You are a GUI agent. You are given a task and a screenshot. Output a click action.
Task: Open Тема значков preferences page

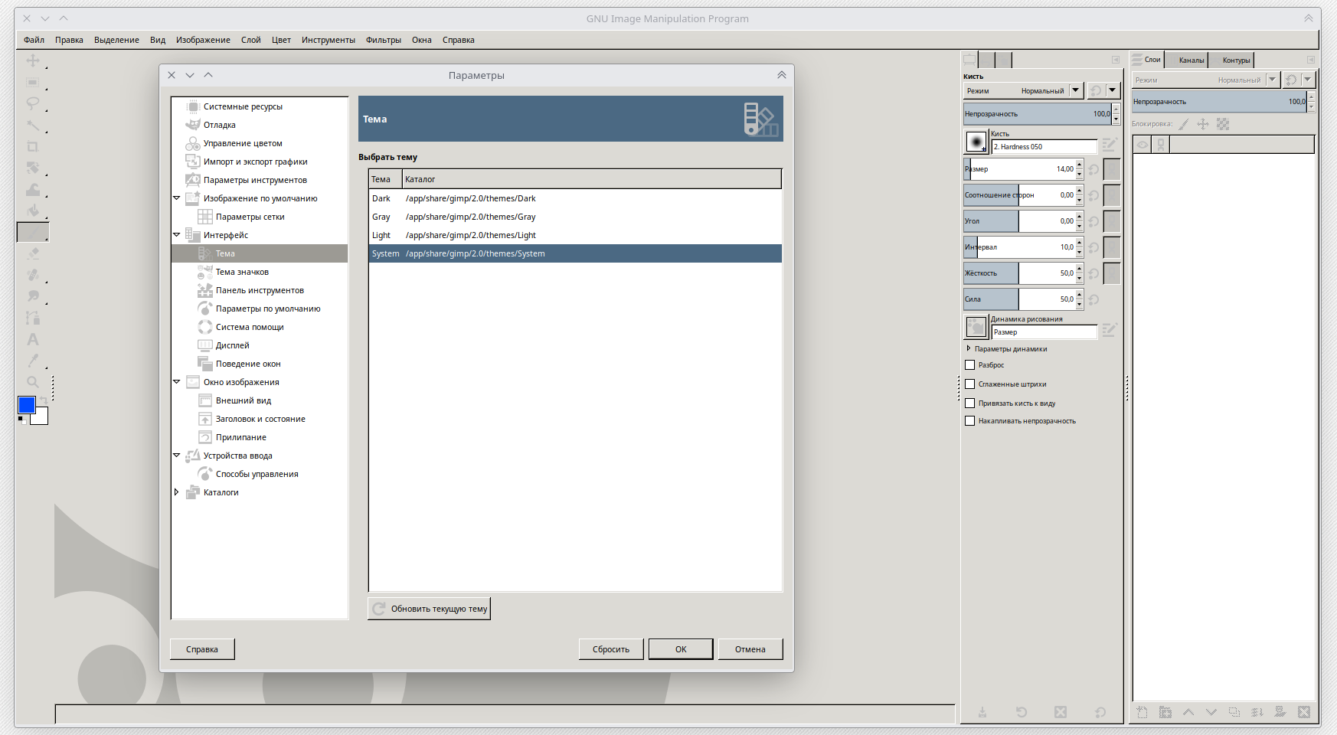pos(242,272)
